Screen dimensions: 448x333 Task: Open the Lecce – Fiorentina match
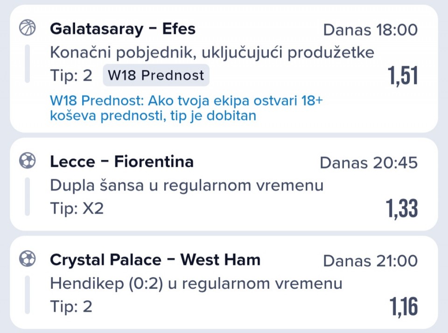[x=121, y=162]
